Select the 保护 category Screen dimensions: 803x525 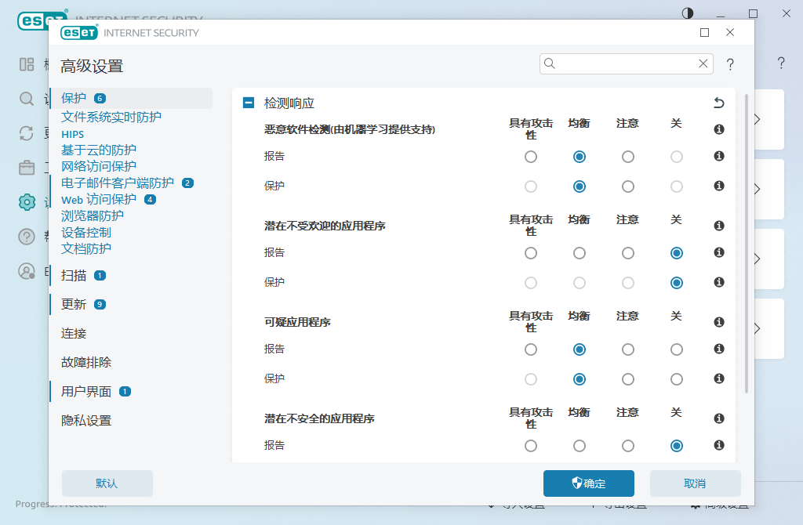[x=132, y=98]
